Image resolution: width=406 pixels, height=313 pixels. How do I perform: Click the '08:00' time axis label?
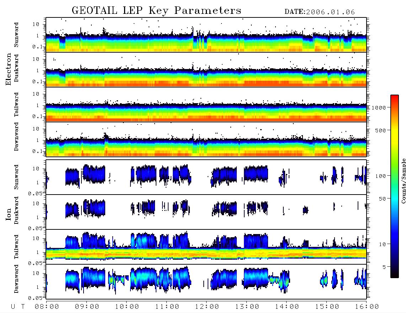point(47,307)
